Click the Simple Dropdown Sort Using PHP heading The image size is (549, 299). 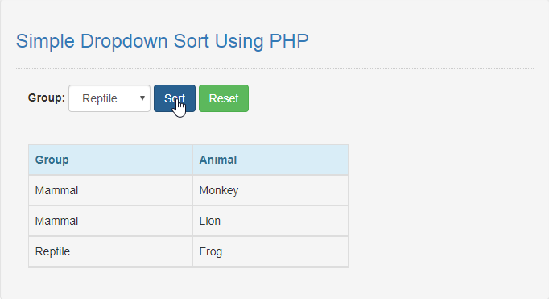162,41
